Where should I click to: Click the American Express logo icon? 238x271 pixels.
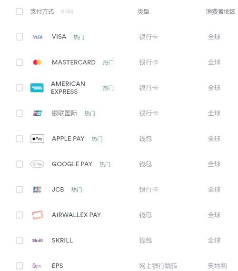click(37, 88)
